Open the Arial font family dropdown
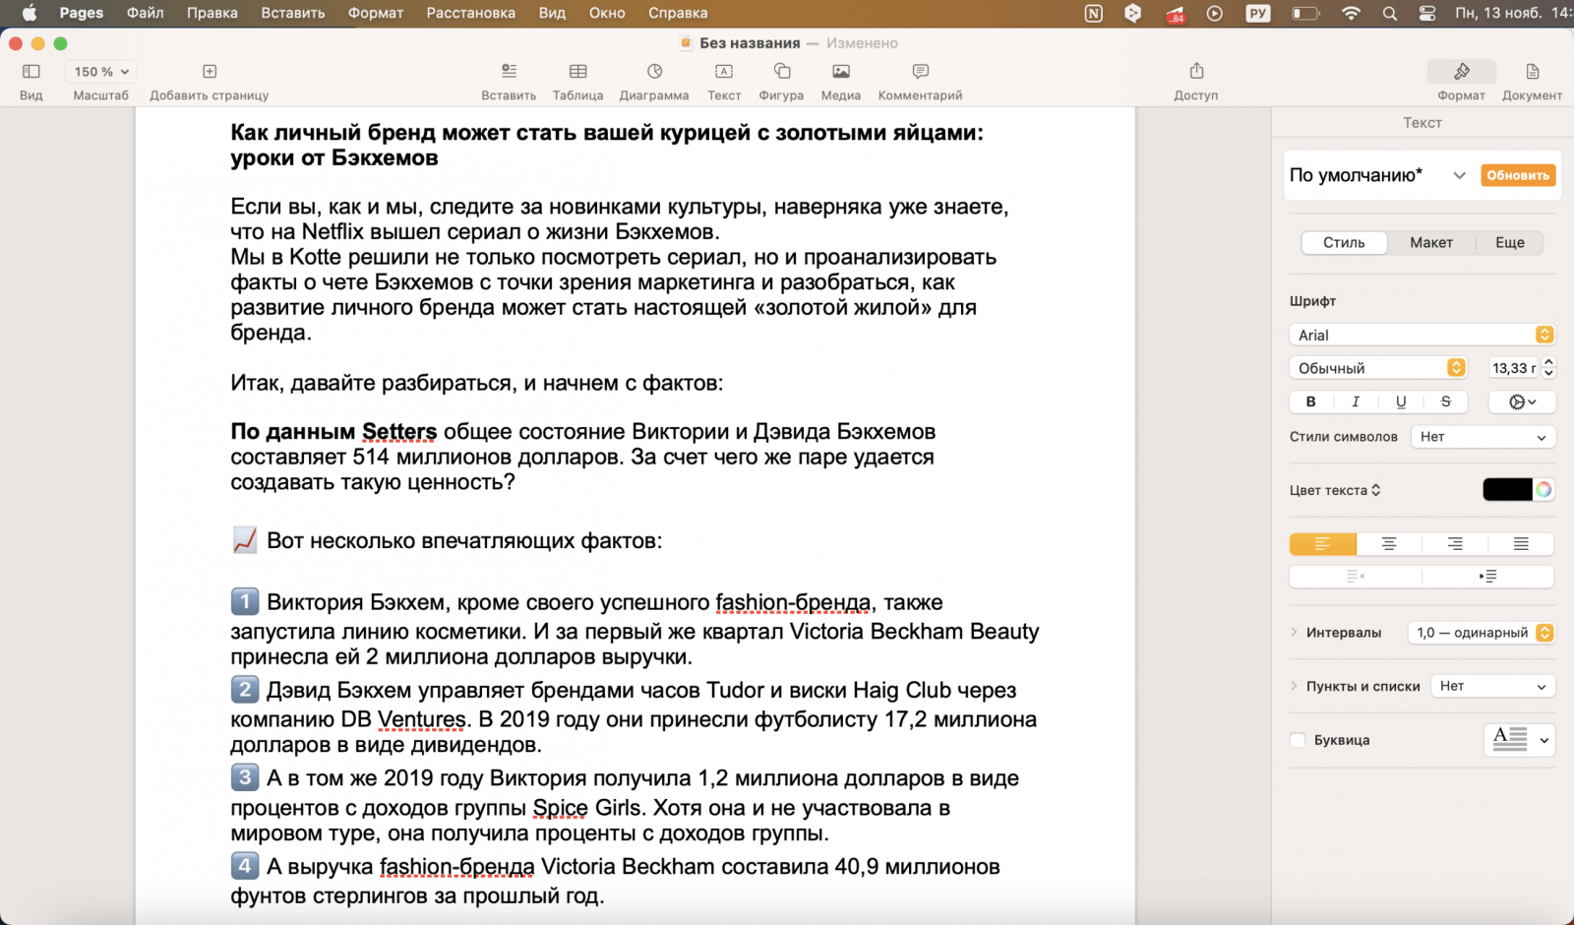1574x925 pixels. tap(1422, 336)
